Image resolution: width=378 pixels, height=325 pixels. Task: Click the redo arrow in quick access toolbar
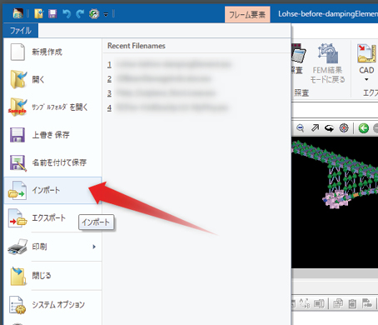(80, 13)
